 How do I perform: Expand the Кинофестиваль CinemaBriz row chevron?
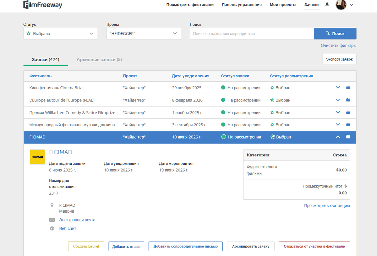pyautogui.click(x=338, y=88)
